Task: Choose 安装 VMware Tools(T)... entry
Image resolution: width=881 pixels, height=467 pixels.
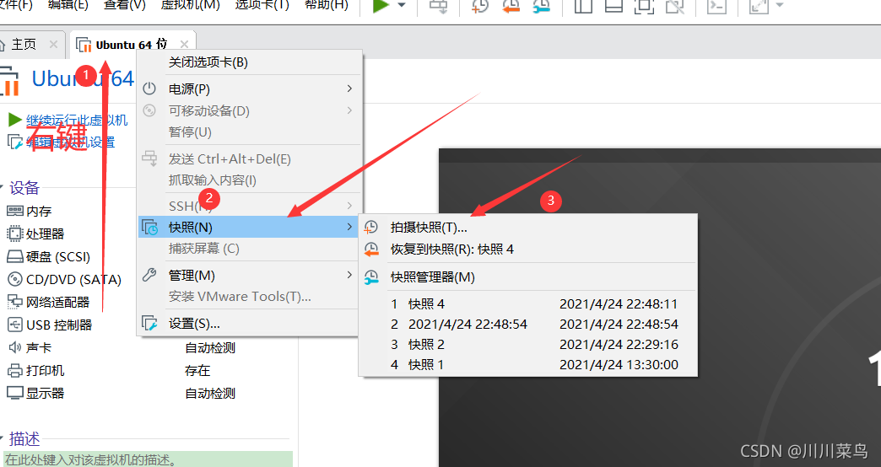Action: pos(248,297)
